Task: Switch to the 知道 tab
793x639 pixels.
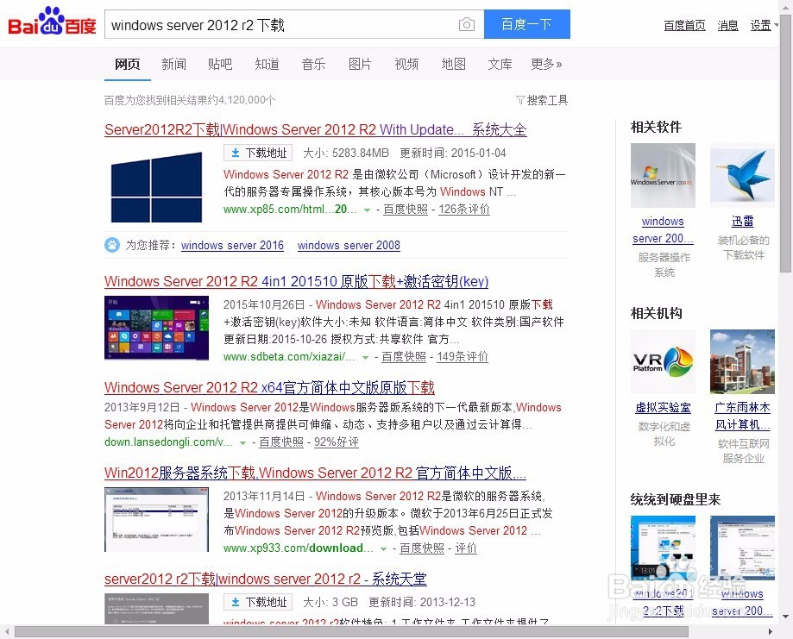Action: click(267, 64)
